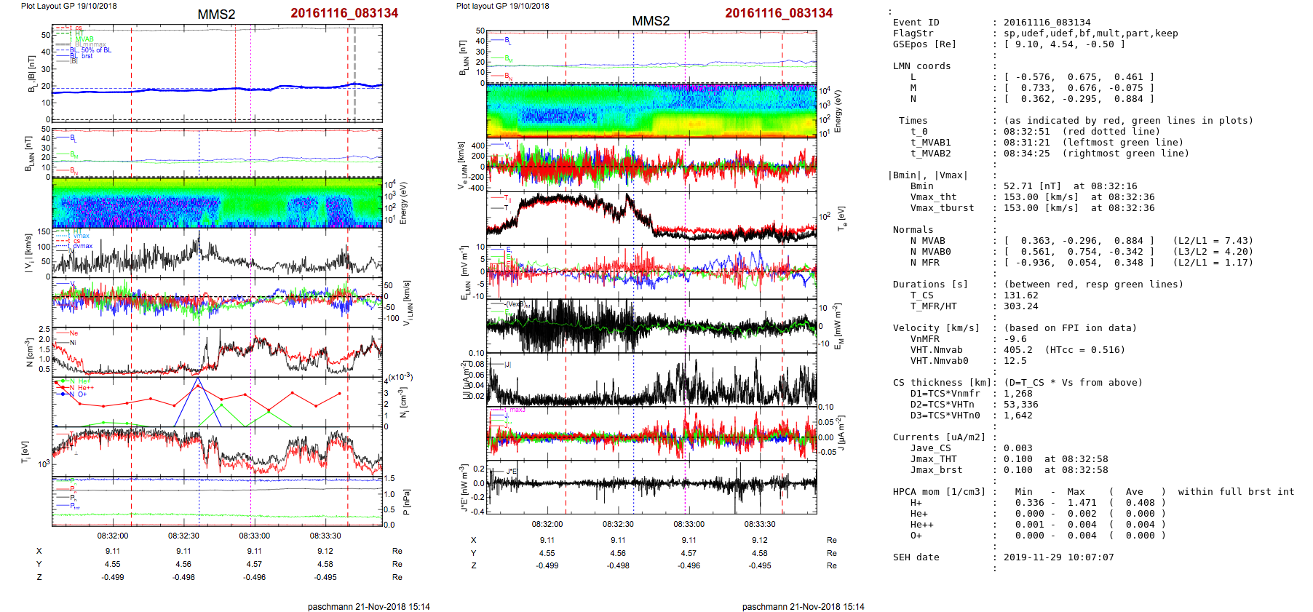Click the right plot energy spectrogram panel
Viewport: 1313px width, 612px height.
pyautogui.click(x=651, y=110)
